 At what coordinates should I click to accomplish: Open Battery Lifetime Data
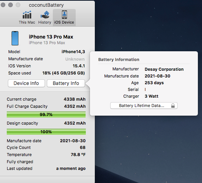tap(144, 106)
